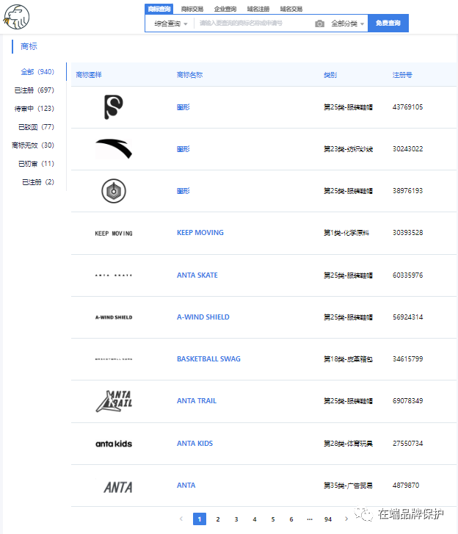This screenshot has height=534, width=458.
Task: Open the 综合查询 dropdown
Action: click(x=171, y=24)
